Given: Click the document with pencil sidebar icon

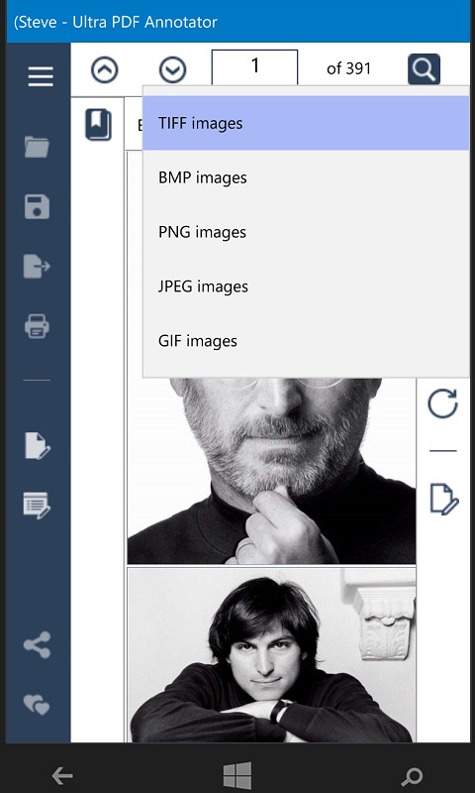Looking at the screenshot, I should (38, 446).
